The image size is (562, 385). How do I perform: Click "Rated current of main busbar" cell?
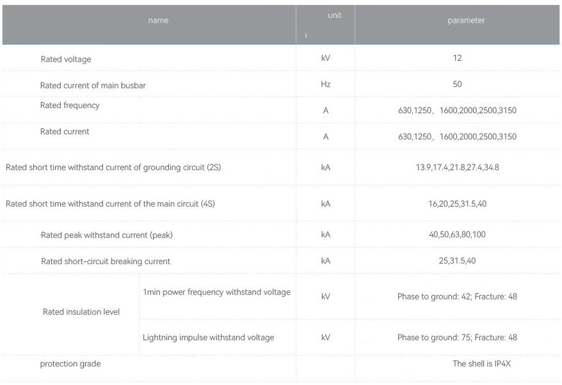93,86
